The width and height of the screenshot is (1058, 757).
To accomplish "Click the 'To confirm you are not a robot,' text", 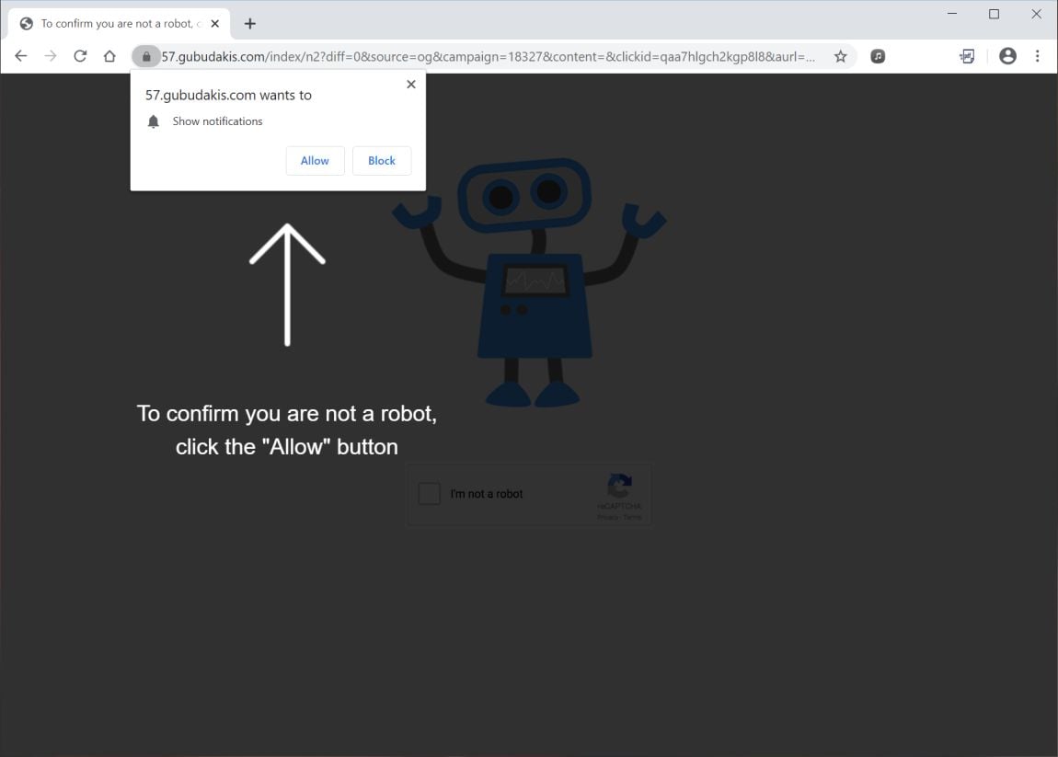I will tap(287, 414).
